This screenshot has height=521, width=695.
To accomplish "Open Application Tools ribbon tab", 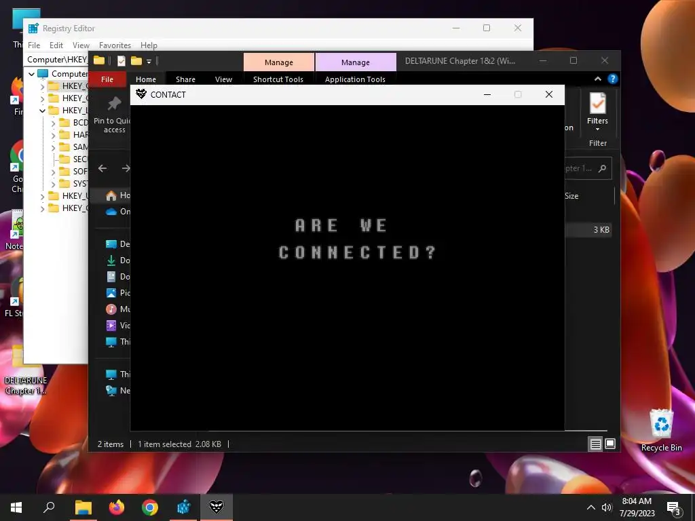I will (x=355, y=79).
